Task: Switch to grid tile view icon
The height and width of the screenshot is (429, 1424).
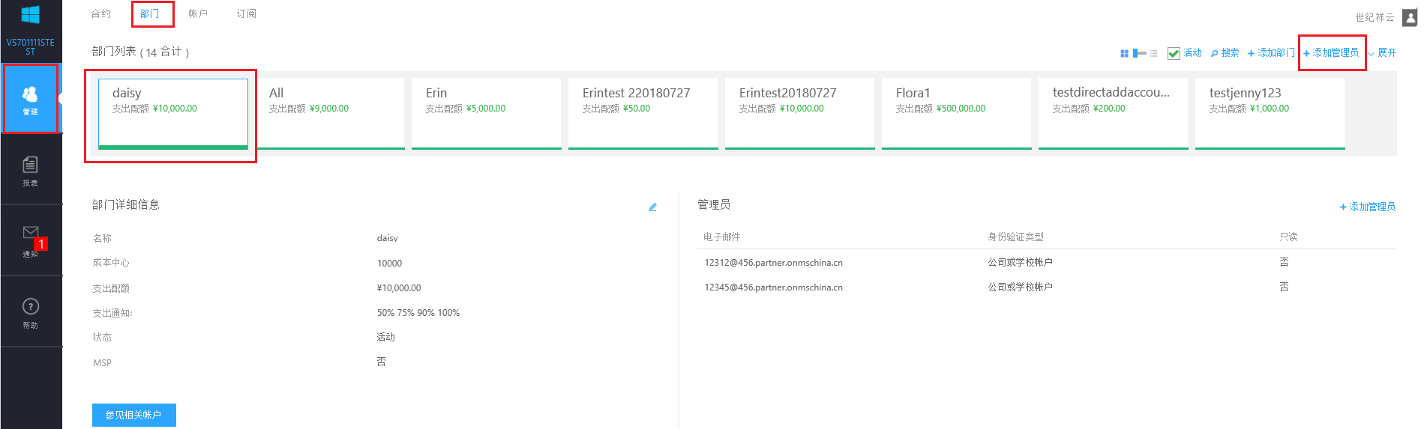Action: pyautogui.click(x=1124, y=53)
